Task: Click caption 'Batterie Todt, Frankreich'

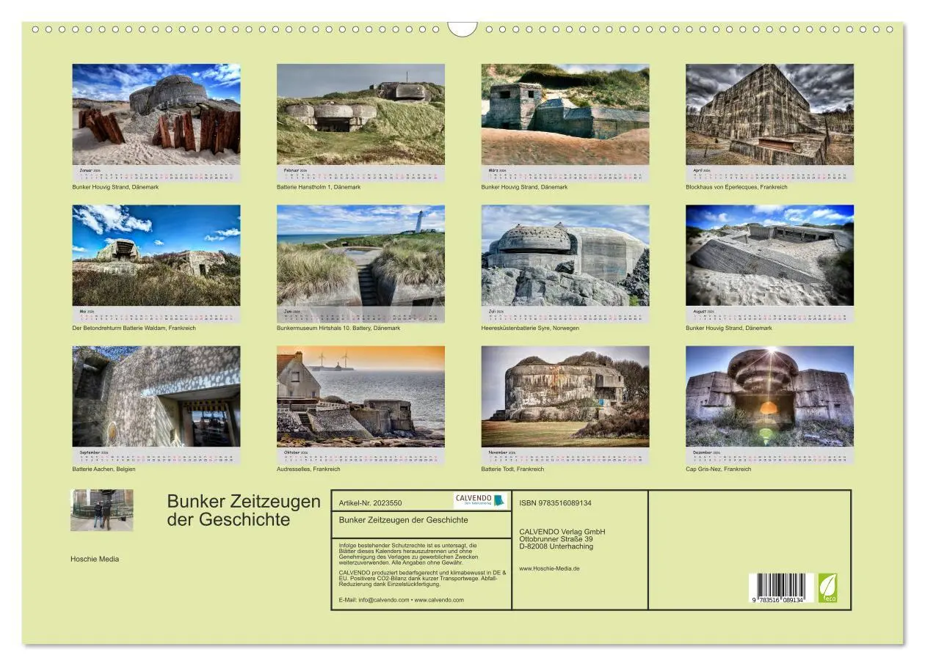Action: click(513, 469)
